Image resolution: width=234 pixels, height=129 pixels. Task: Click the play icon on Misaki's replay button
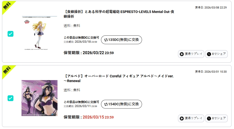(182, 54)
